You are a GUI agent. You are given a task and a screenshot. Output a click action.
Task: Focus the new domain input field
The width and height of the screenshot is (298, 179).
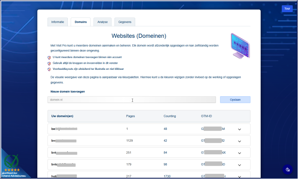pyautogui.click(x=132, y=100)
